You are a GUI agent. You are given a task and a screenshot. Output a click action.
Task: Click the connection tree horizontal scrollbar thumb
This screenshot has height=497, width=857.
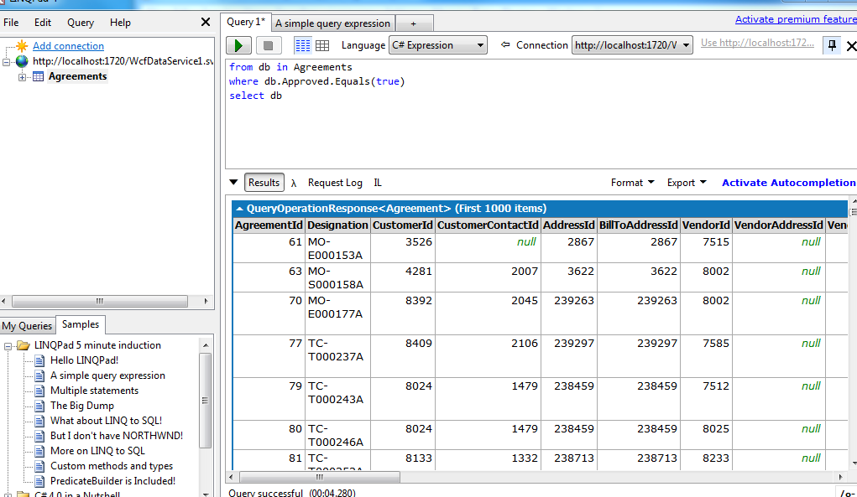(x=100, y=301)
